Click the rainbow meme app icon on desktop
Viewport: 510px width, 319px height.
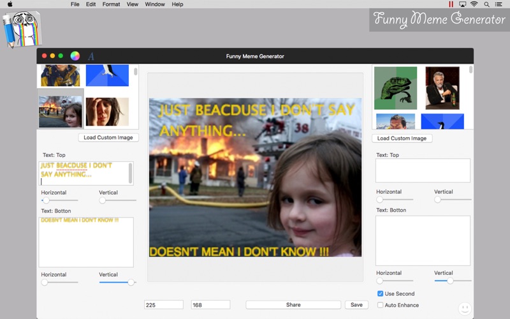[x=22, y=29]
